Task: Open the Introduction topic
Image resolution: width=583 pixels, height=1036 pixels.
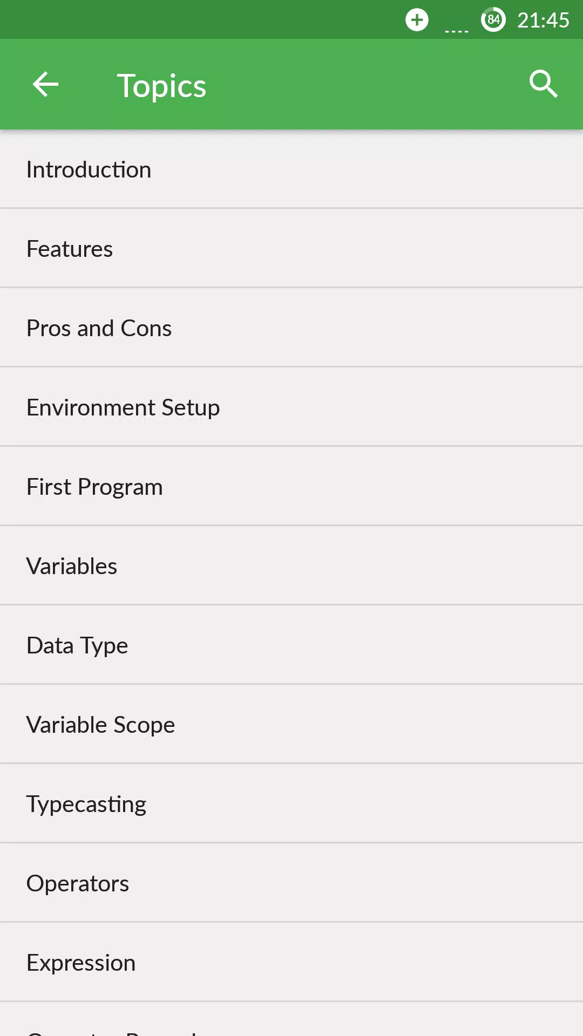Action: (x=291, y=169)
